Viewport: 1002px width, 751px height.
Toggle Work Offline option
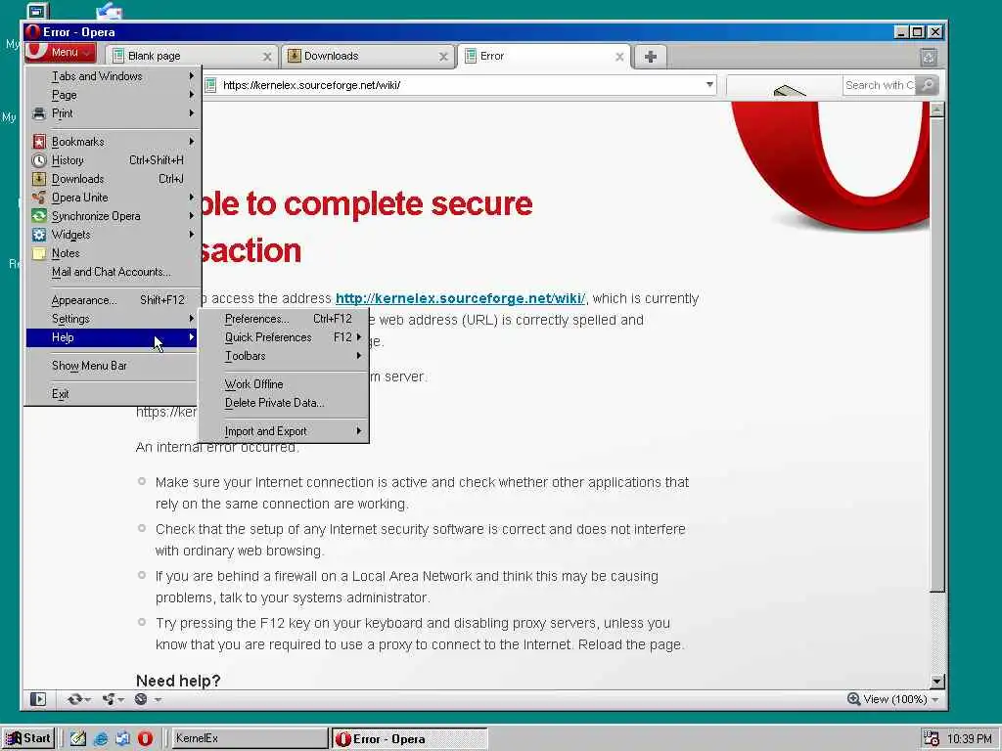pos(284,383)
